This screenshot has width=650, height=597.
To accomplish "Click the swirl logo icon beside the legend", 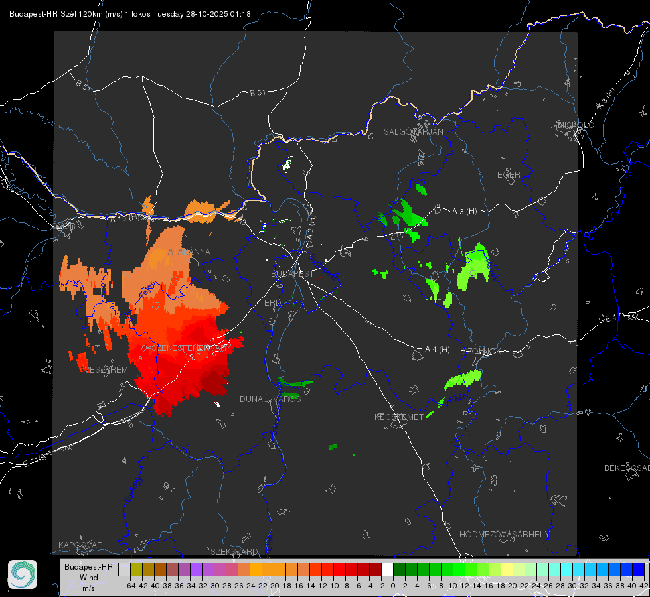I will (x=23, y=574).
